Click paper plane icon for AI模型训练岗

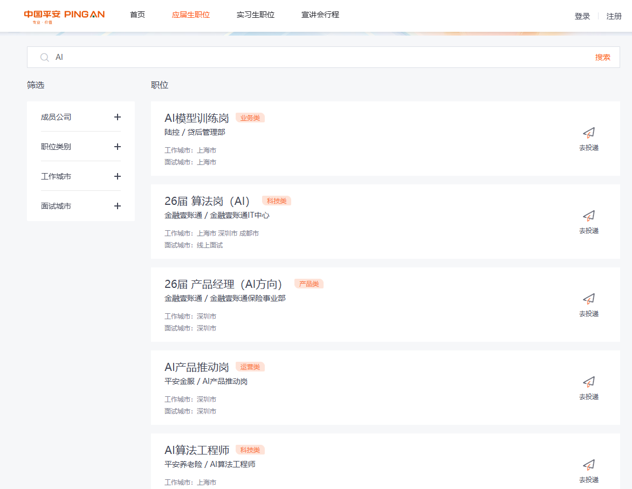point(589,133)
